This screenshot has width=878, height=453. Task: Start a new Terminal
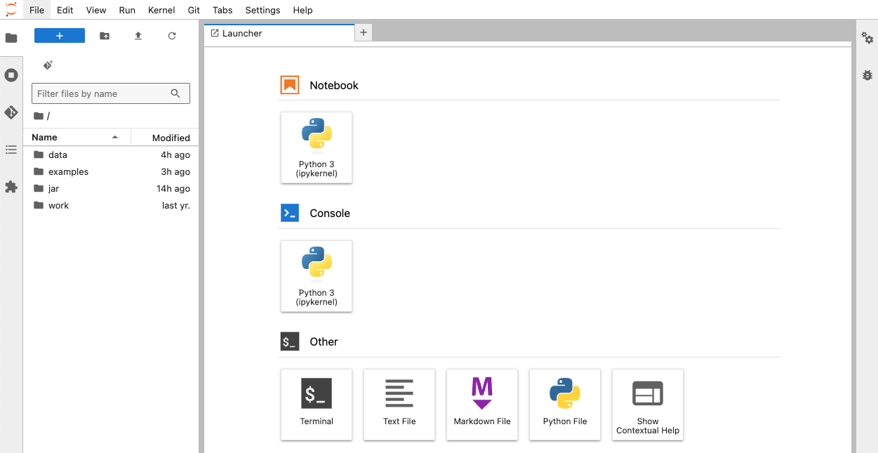tap(317, 405)
